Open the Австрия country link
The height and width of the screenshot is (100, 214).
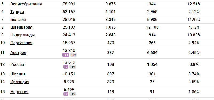pyautogui.click(x=18, y=53)
